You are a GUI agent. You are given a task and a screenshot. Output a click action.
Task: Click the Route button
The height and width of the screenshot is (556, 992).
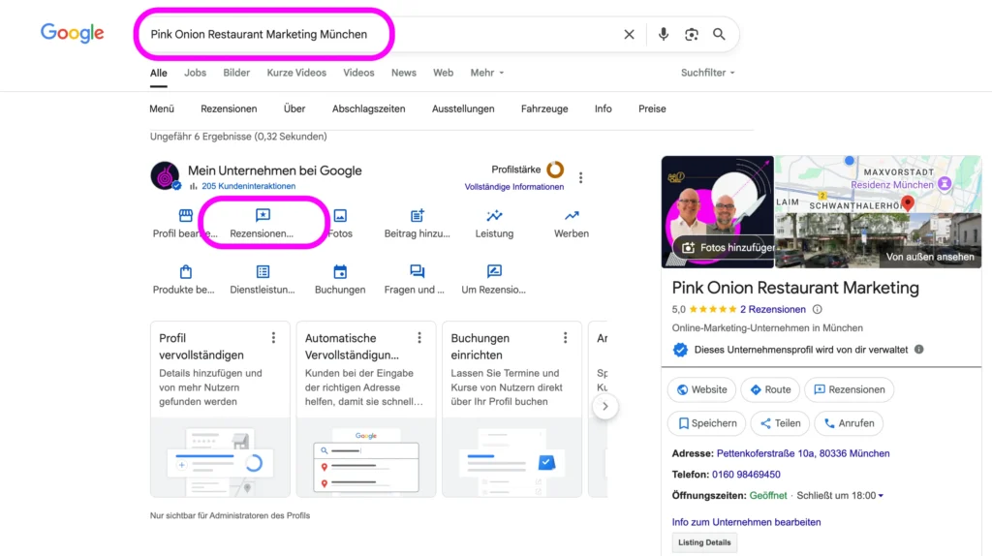[770, 389]
